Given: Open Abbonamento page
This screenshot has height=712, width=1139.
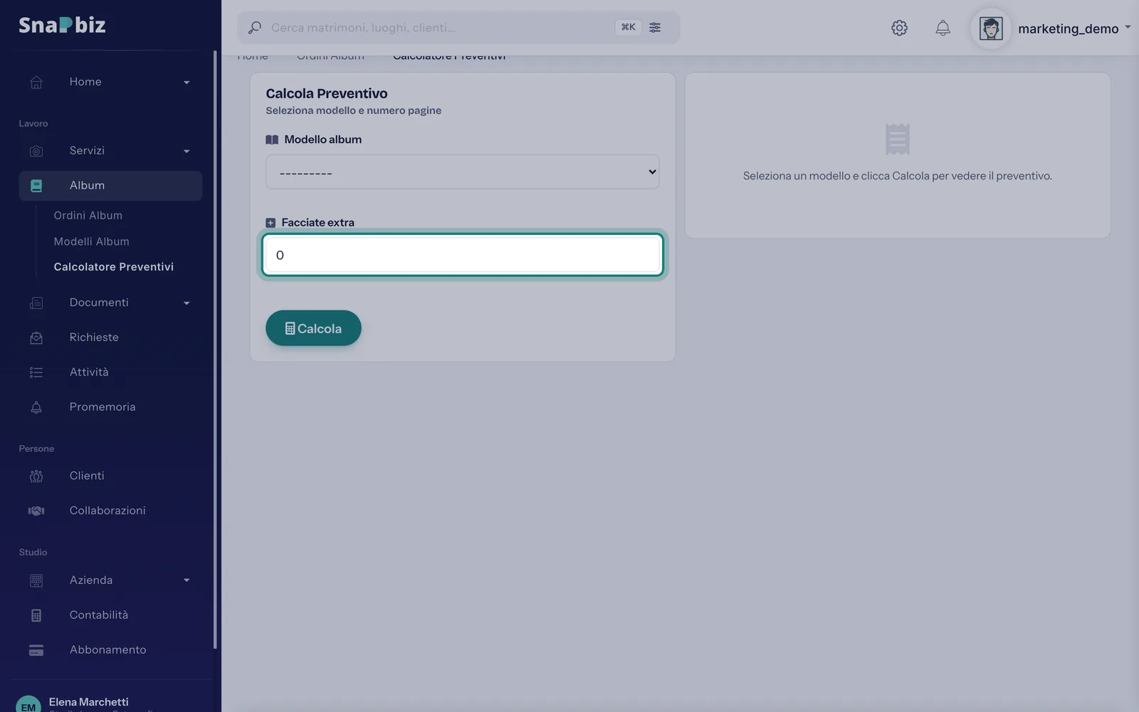Looking at the screenshot, I should click(108, 650).
